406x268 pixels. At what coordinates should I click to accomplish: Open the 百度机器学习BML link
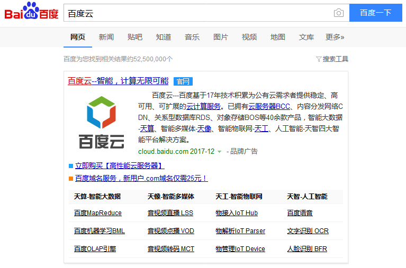[100, 231]
